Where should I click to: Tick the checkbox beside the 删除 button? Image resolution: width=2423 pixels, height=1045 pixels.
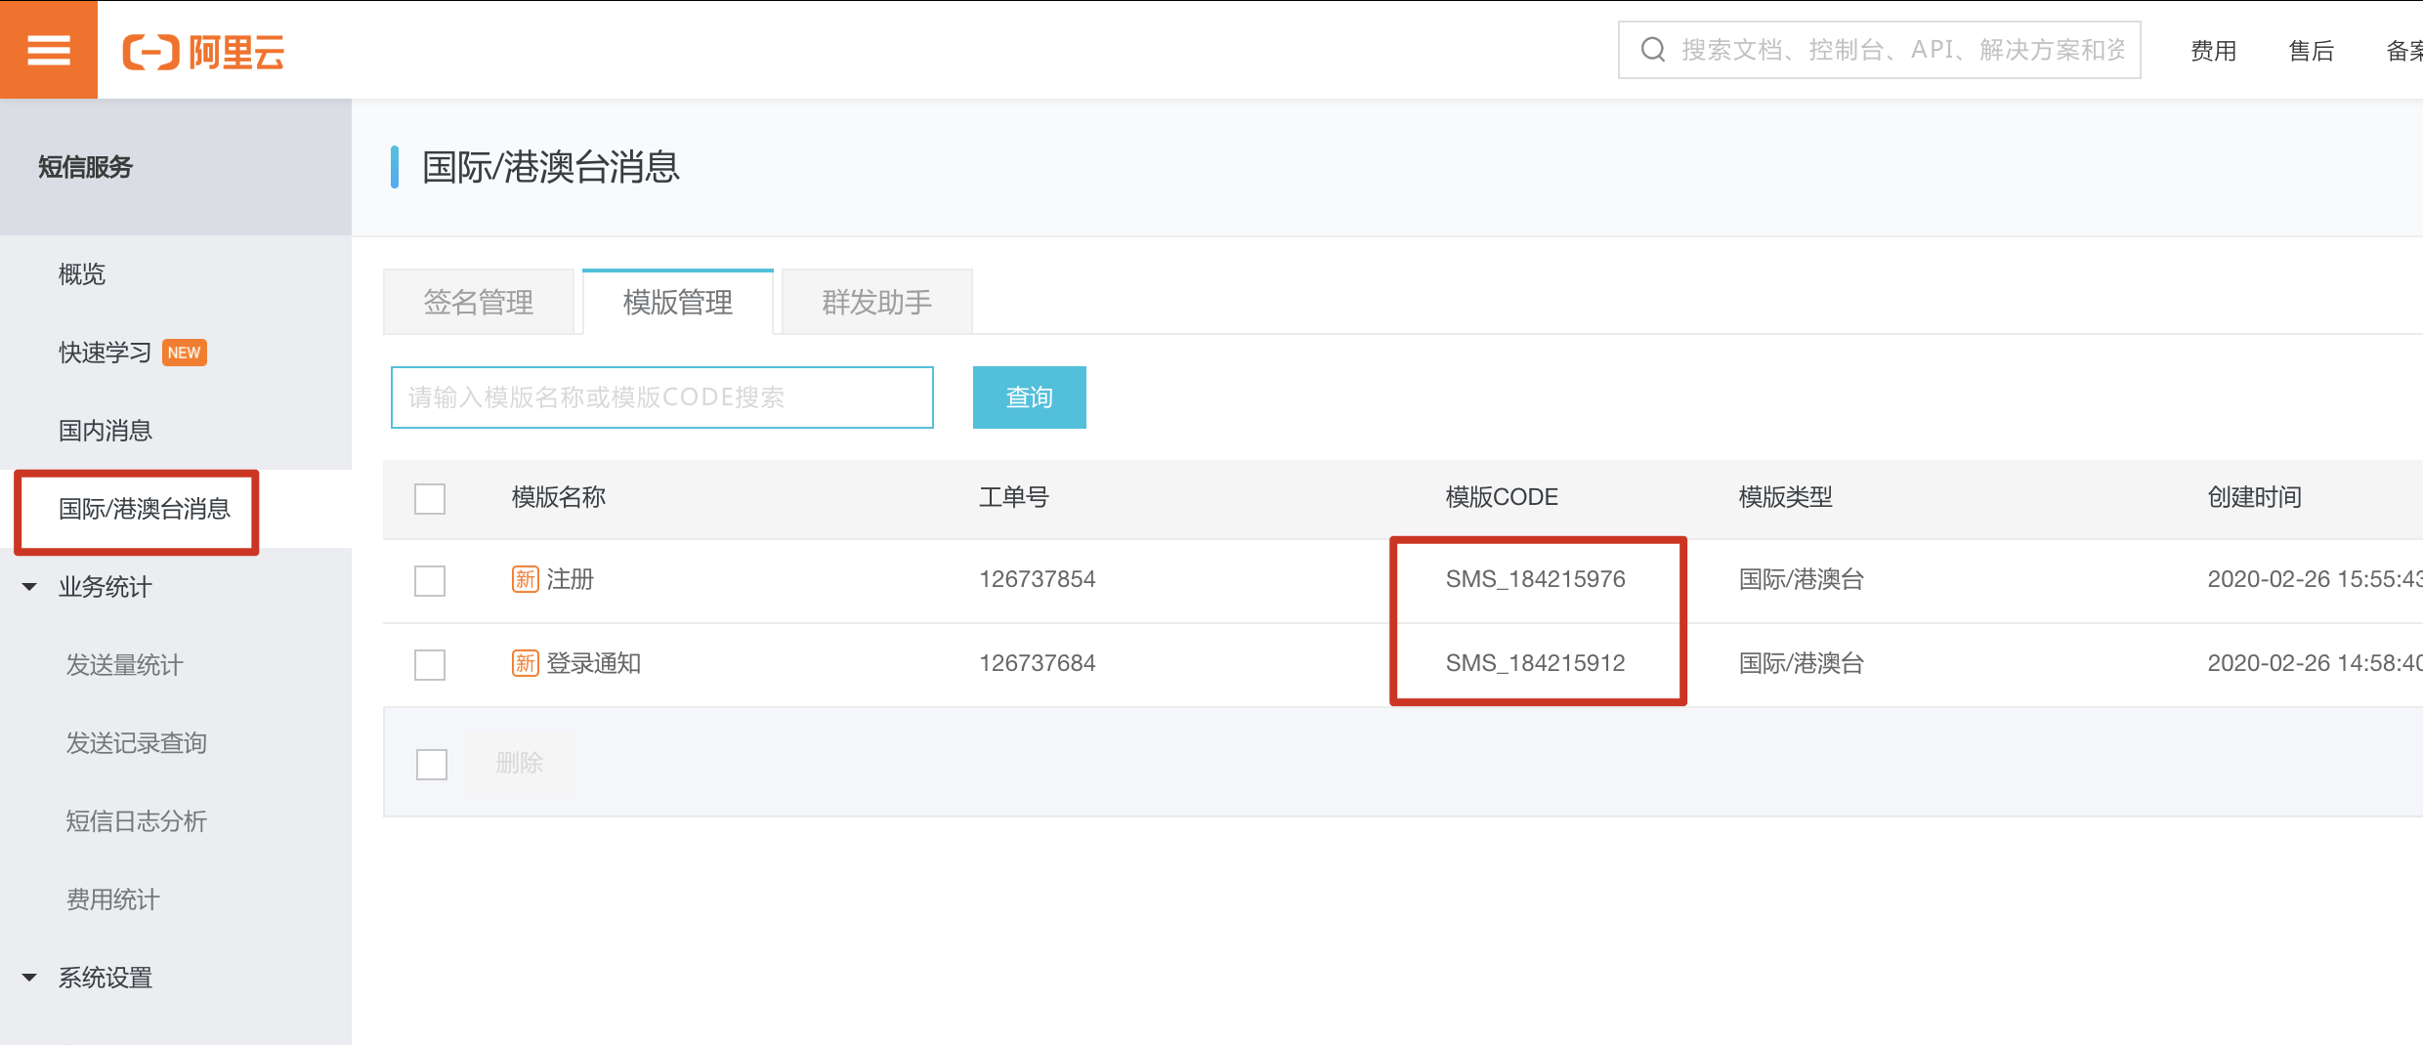(431, 764)
